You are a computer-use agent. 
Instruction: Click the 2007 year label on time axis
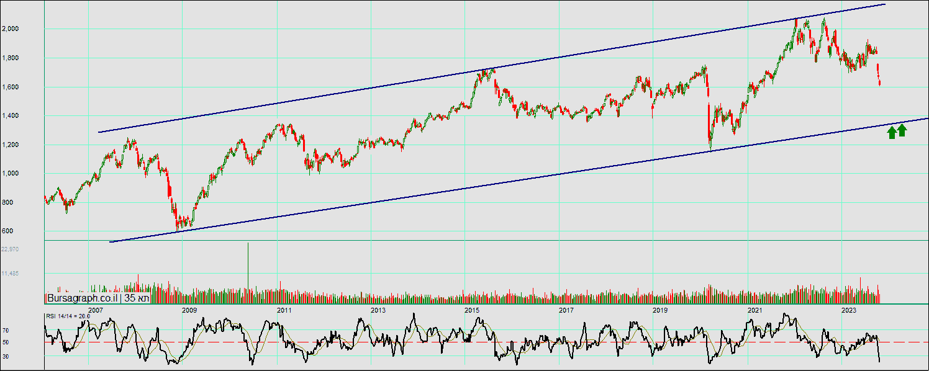pos(95,310)
